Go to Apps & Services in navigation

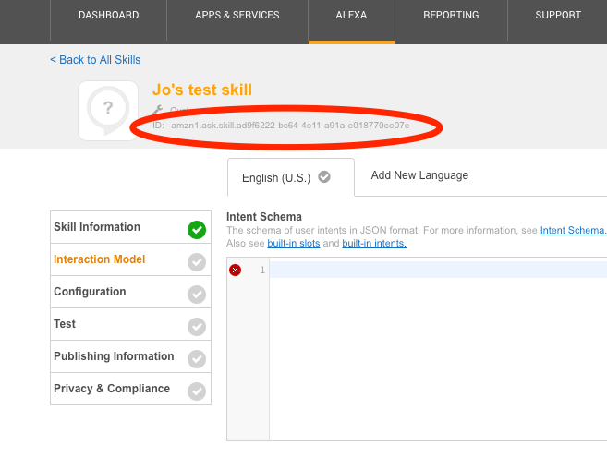pos(237,16)
